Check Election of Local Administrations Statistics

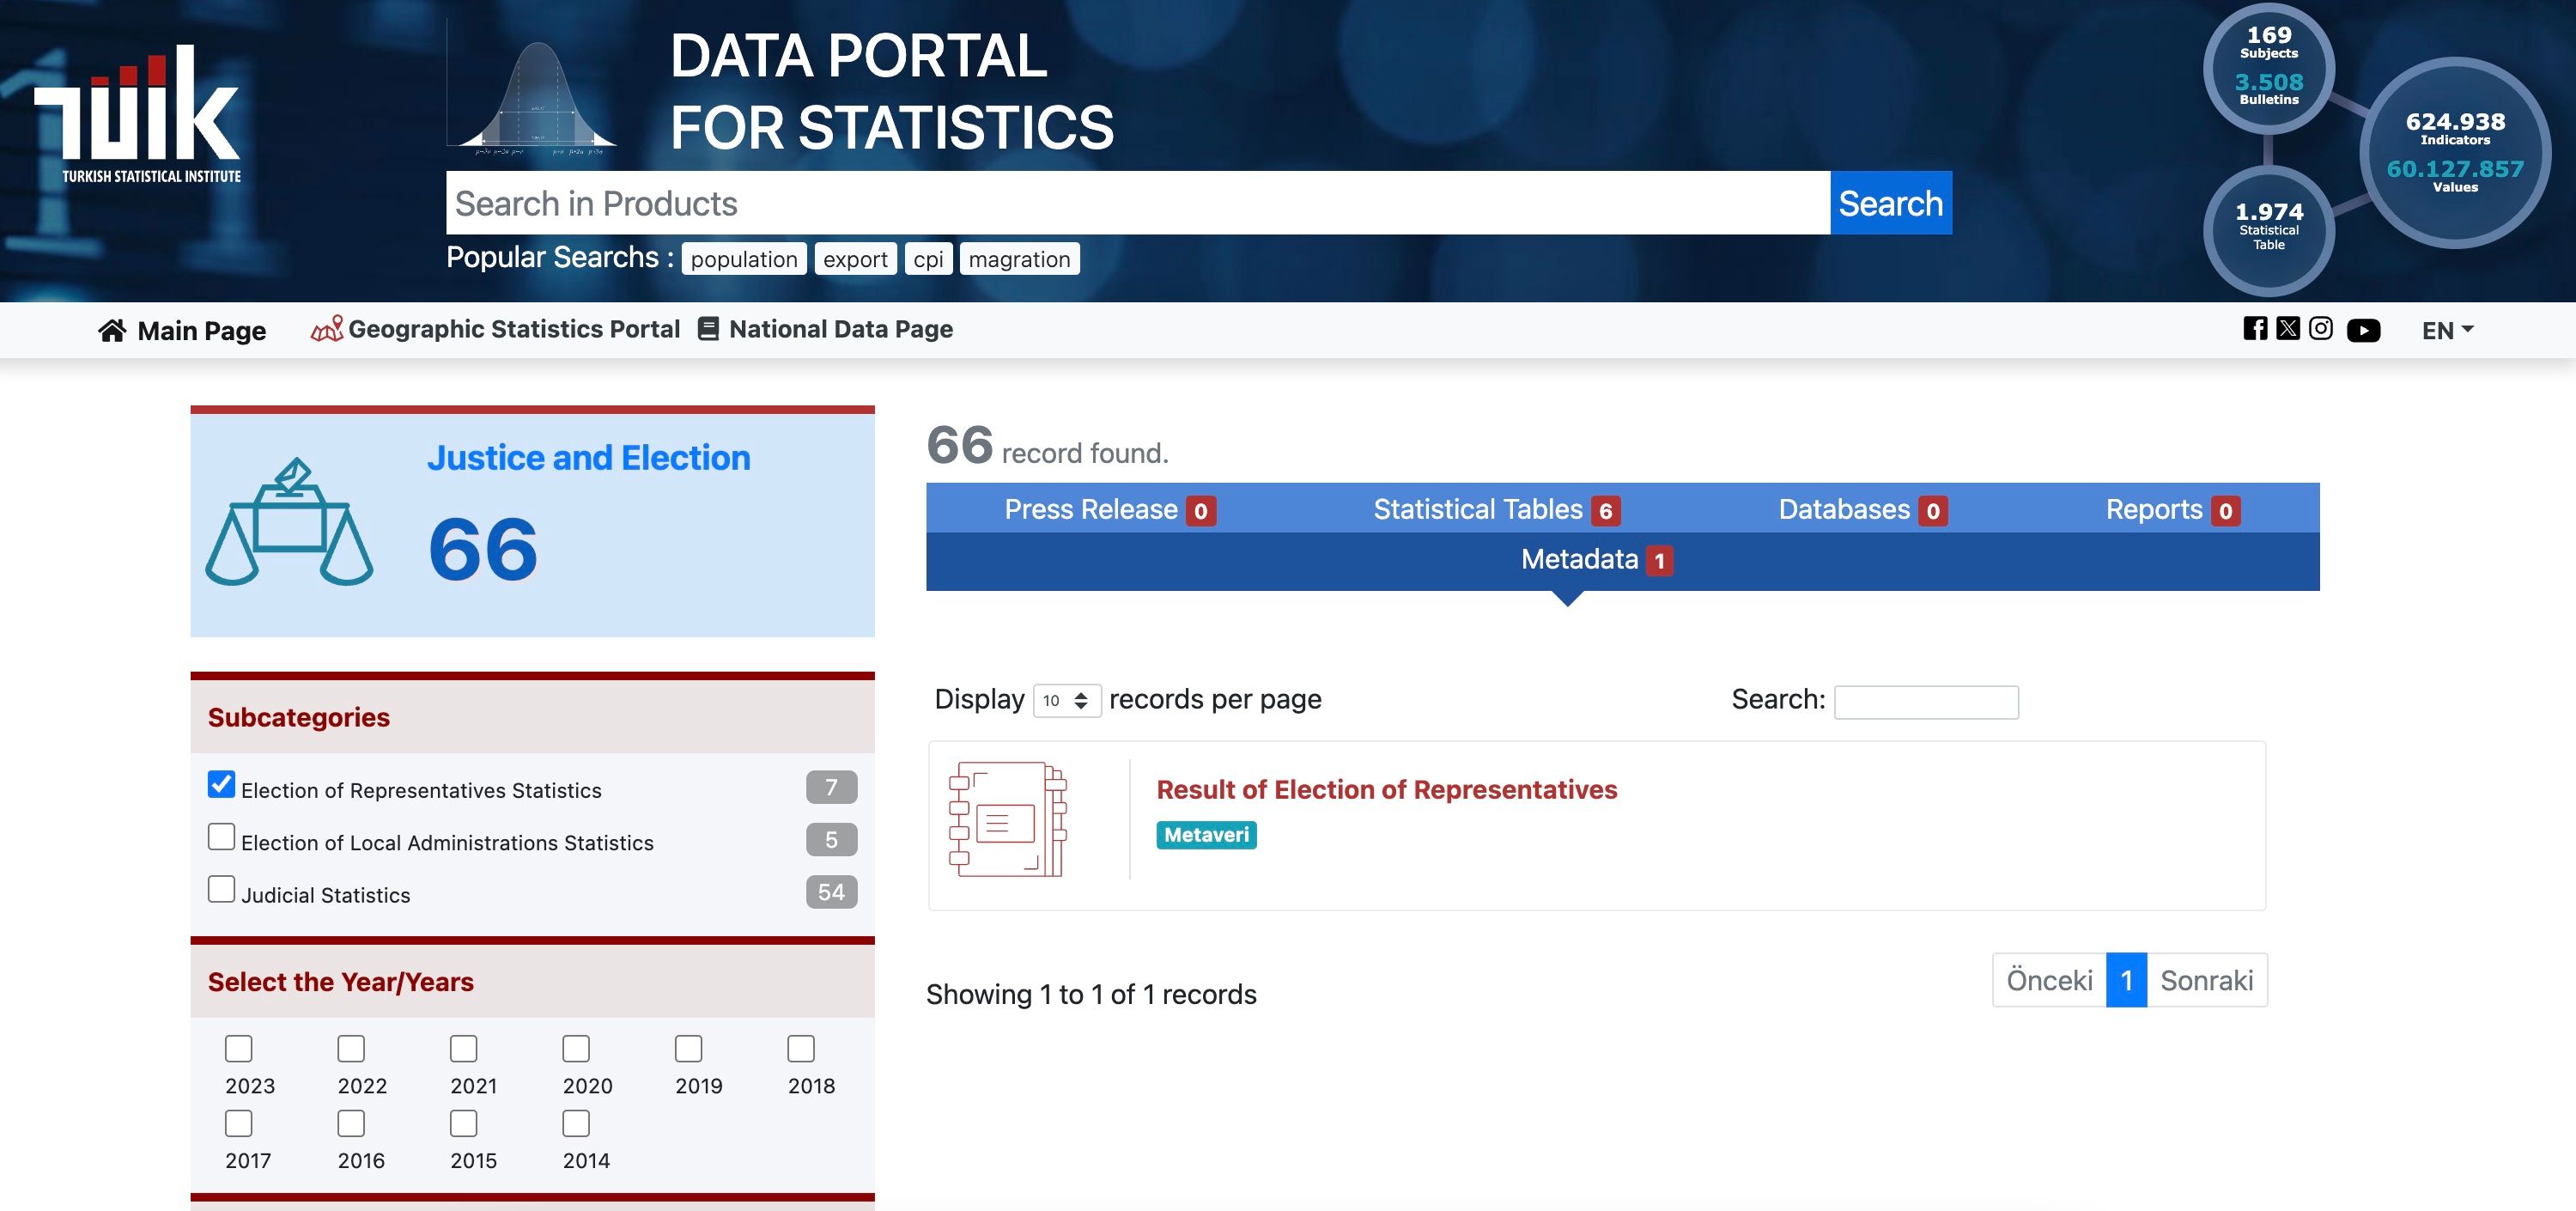pos(221,836)
